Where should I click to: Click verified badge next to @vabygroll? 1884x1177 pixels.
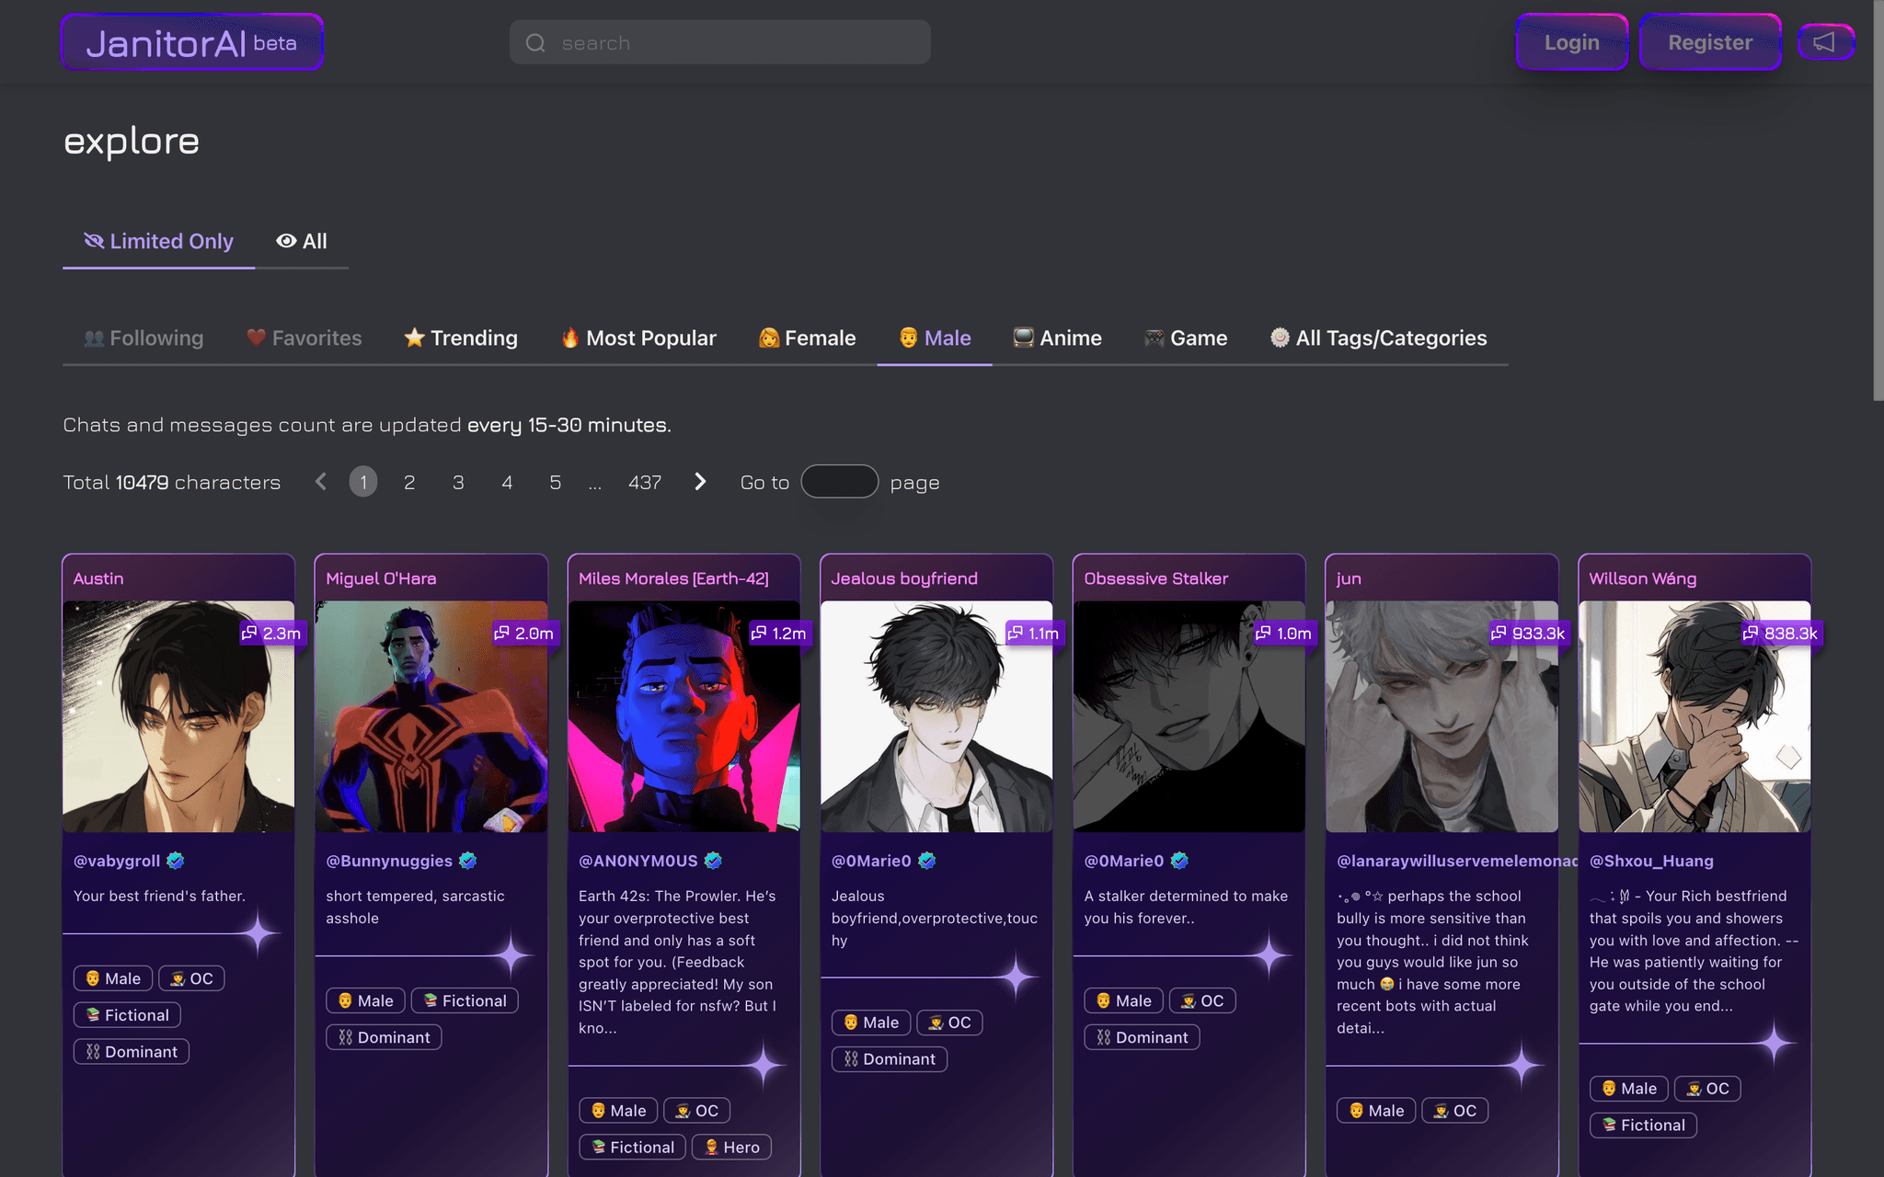pyautogui.click(x=176, y=861)
